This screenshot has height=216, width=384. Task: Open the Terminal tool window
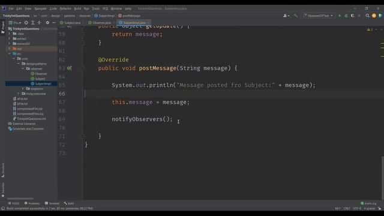tap(52, 203)
